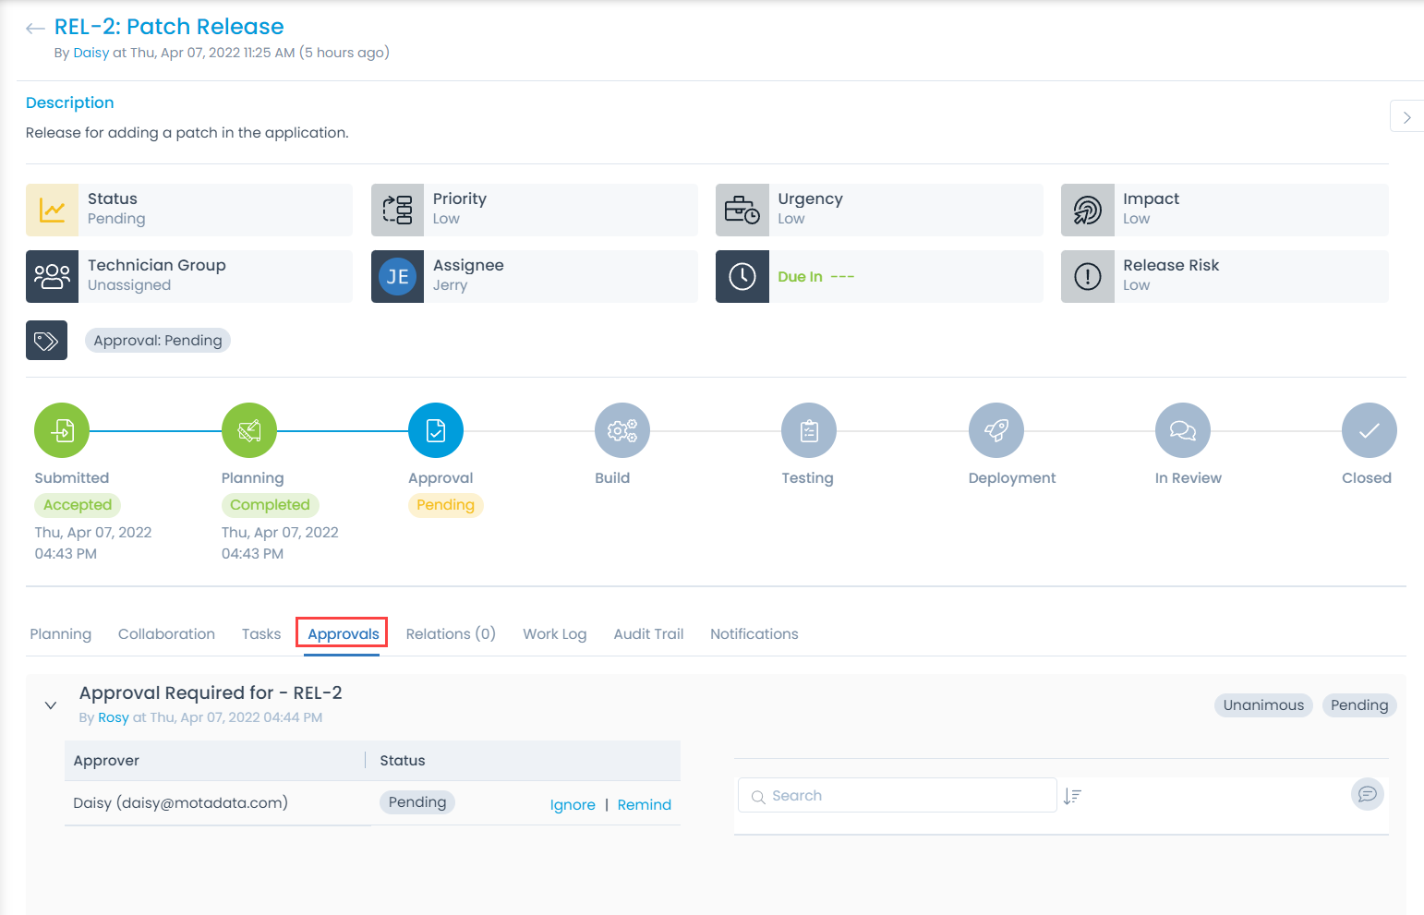Click the tags icon beside Approval: Pending
This screenshot has height=915, width=1424.
click(x=46, y=341)
